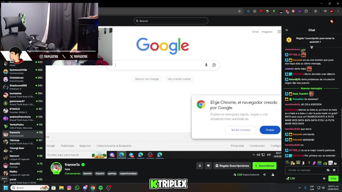The width and height of the screenshot is (342, 192).
Task: Click the Kick user avatar at top right
Action: 332,21
